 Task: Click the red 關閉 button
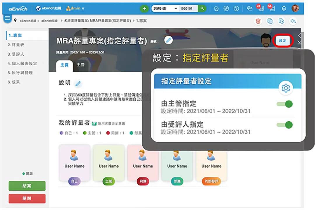click(27, 198)
